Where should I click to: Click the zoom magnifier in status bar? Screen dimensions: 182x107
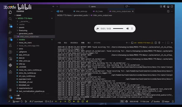point(122,101)
